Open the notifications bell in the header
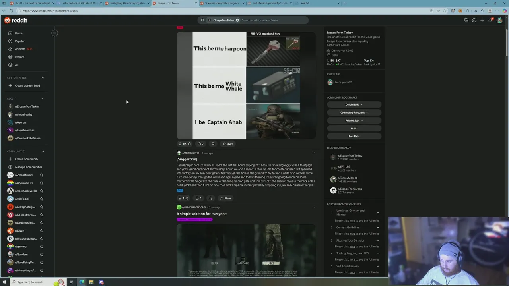The height and width of the screenshot is (286, 509). pyautogui.click(x=490, y=20)
